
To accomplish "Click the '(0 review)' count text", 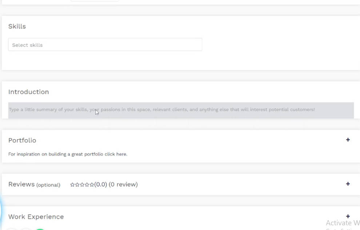I will click(123, 184).
